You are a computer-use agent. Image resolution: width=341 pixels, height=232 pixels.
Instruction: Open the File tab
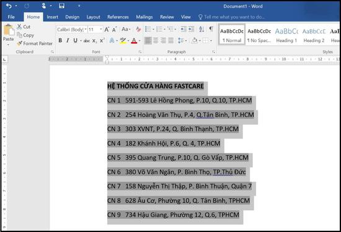[11, 17]
